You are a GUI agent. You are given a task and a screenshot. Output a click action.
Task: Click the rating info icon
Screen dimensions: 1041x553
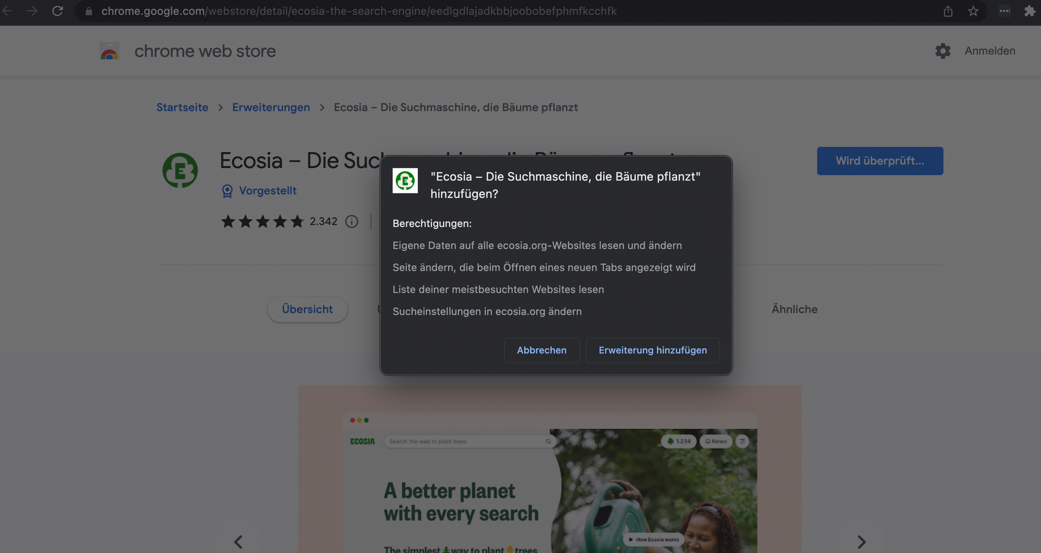(x=352, y=222)
